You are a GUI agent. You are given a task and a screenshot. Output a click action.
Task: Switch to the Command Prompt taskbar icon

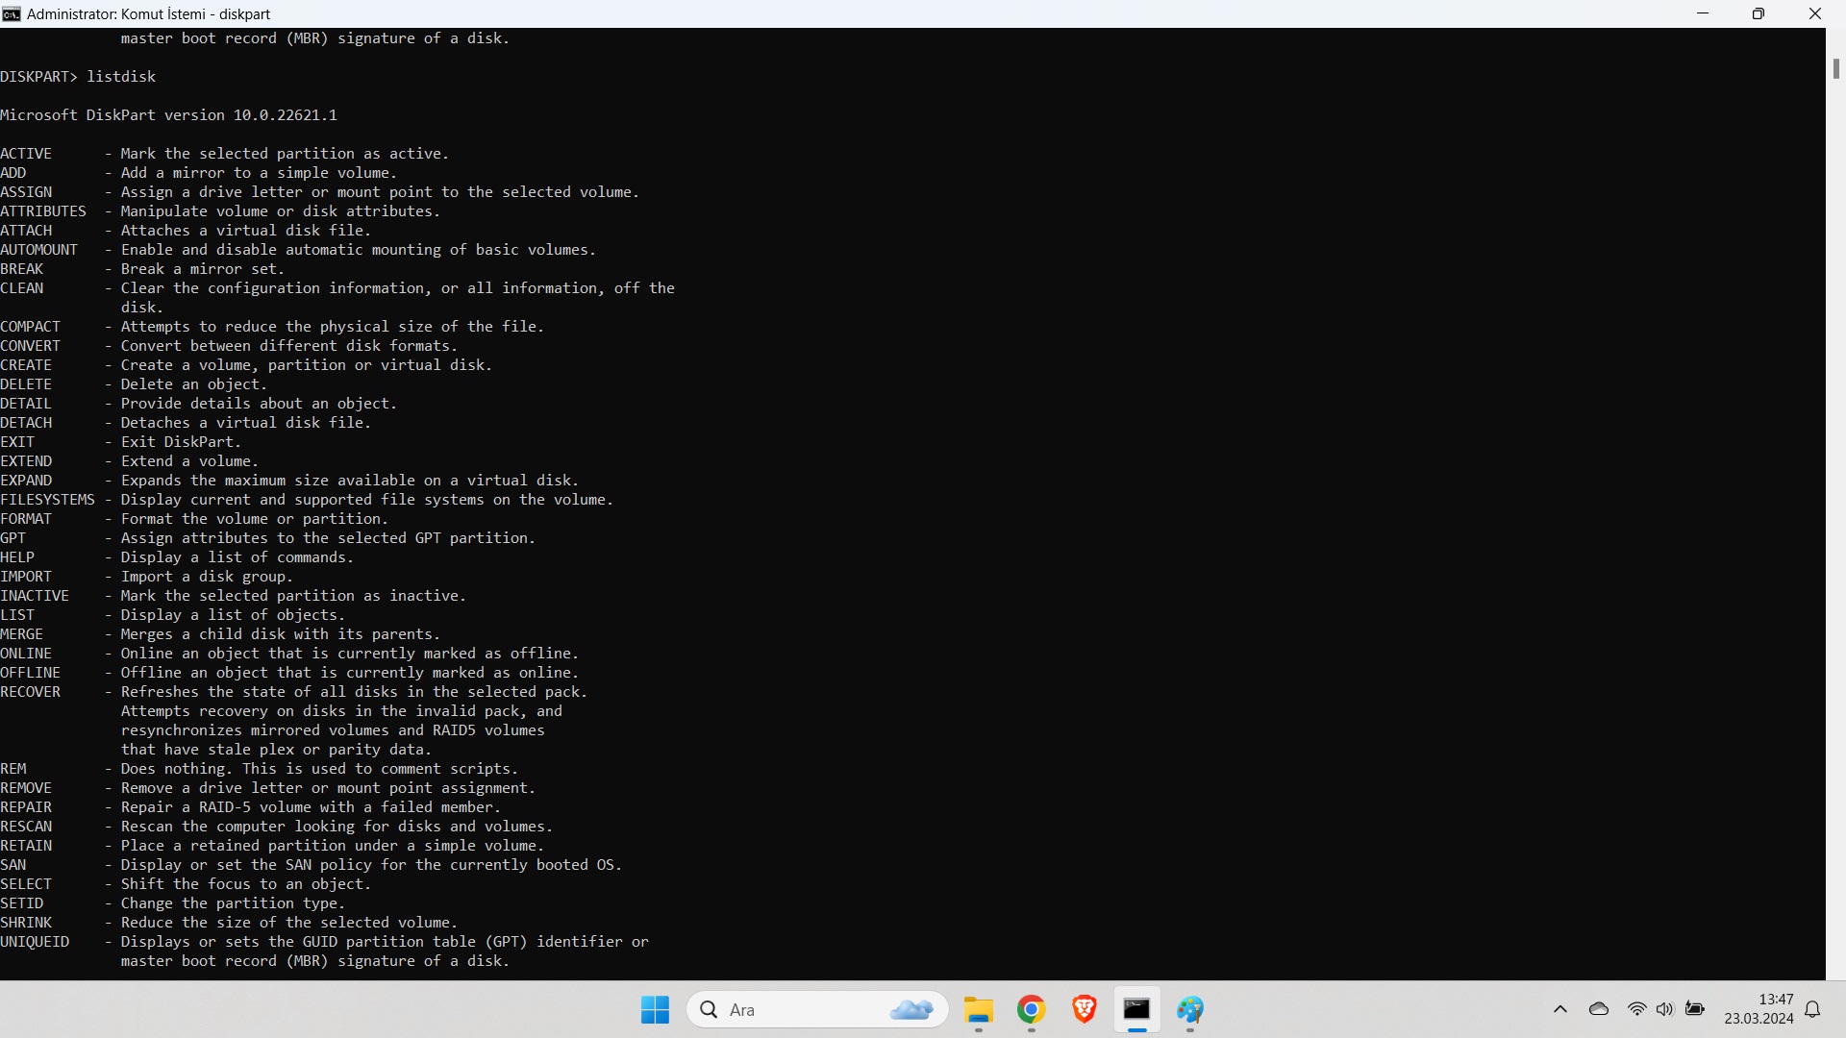[1136, 1009]
